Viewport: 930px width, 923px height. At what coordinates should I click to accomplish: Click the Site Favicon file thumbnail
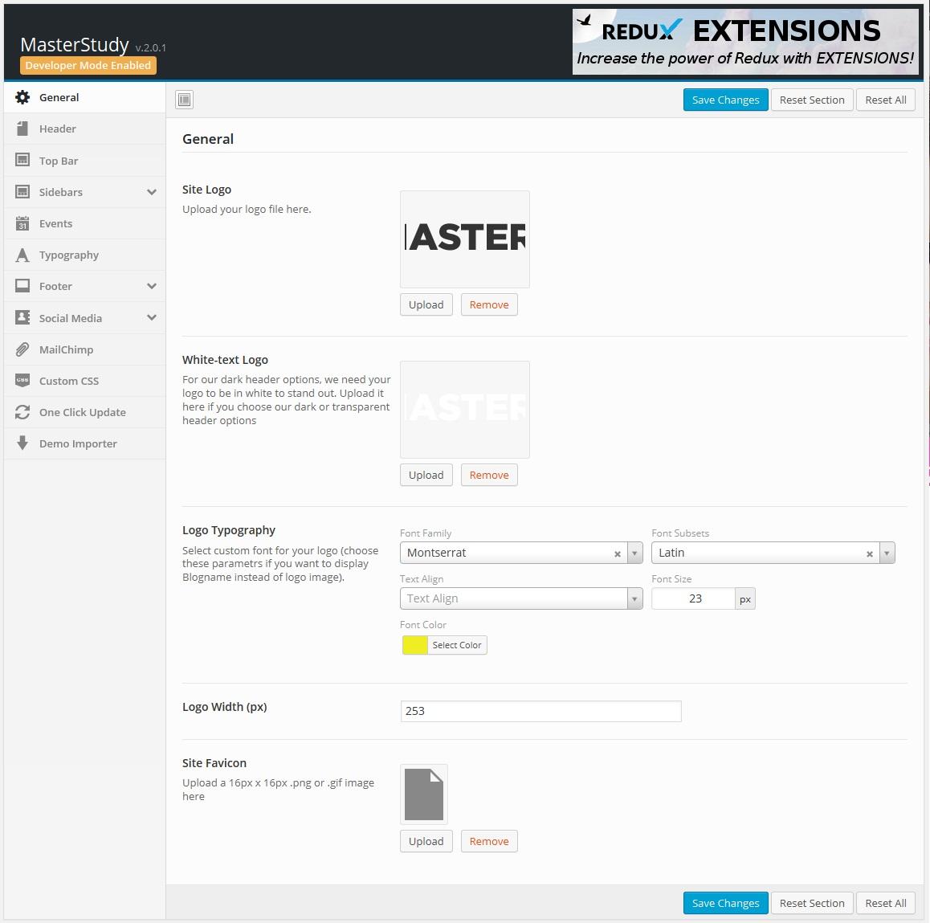tap(424, 794)
